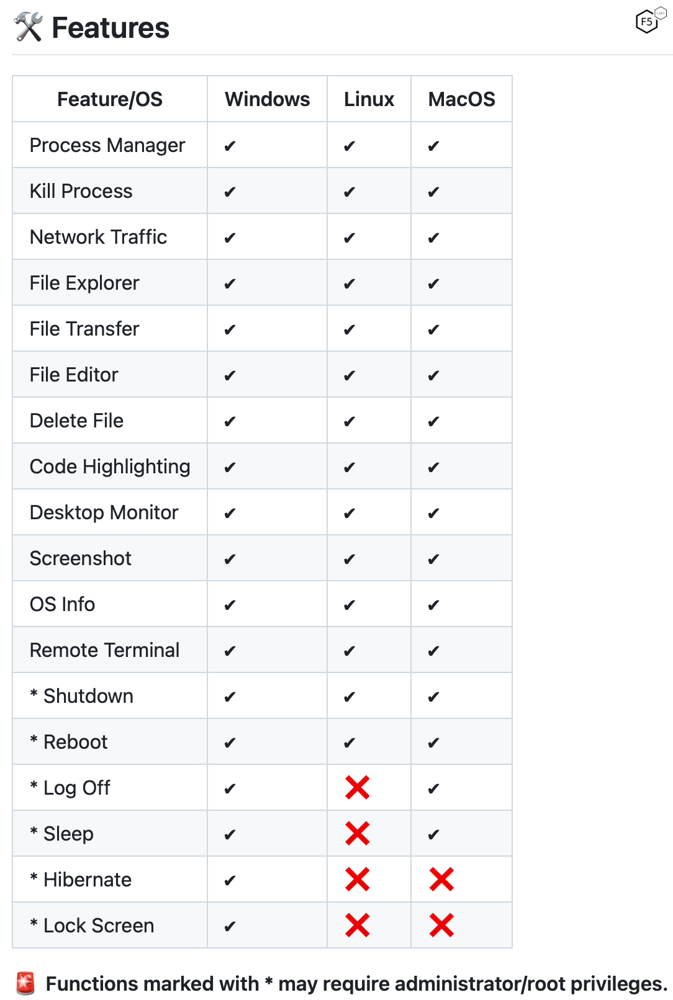673x1000 pixels.
Task: Click the Linux checkmark for Screenshot
Action: pos(350,560)
